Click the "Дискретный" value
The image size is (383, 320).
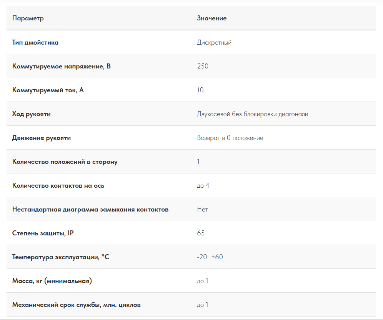tap(214, 43)
